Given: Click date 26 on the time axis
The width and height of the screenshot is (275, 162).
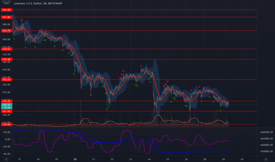Looking at the screenshot, I should tap(186, 159).
